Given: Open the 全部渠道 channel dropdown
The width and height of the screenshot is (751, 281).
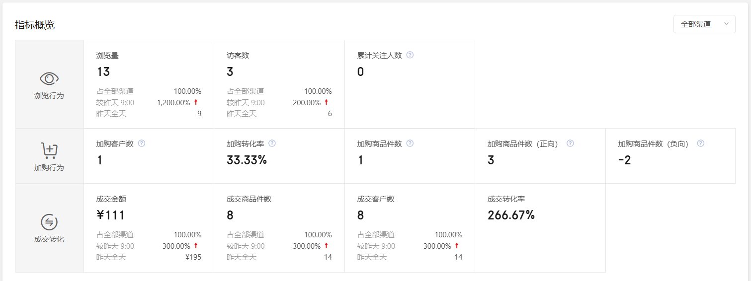Looking at the screenshot, I should coord(704,24).
